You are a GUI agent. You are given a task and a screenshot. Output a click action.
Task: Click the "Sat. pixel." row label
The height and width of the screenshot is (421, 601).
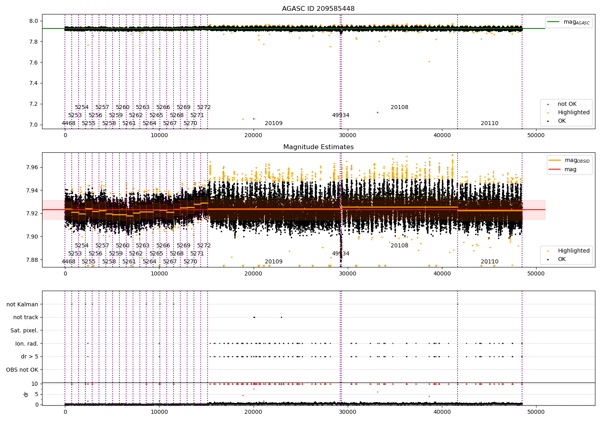24,330
